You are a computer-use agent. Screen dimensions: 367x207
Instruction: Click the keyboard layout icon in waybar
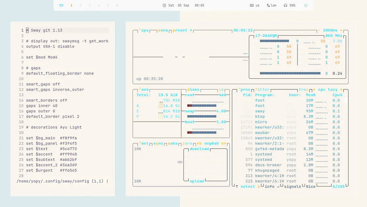[252, 5]
